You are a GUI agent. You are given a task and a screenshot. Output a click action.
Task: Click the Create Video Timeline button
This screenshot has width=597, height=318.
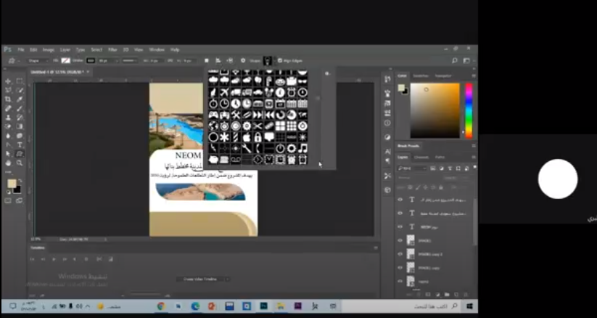point(201,279)
